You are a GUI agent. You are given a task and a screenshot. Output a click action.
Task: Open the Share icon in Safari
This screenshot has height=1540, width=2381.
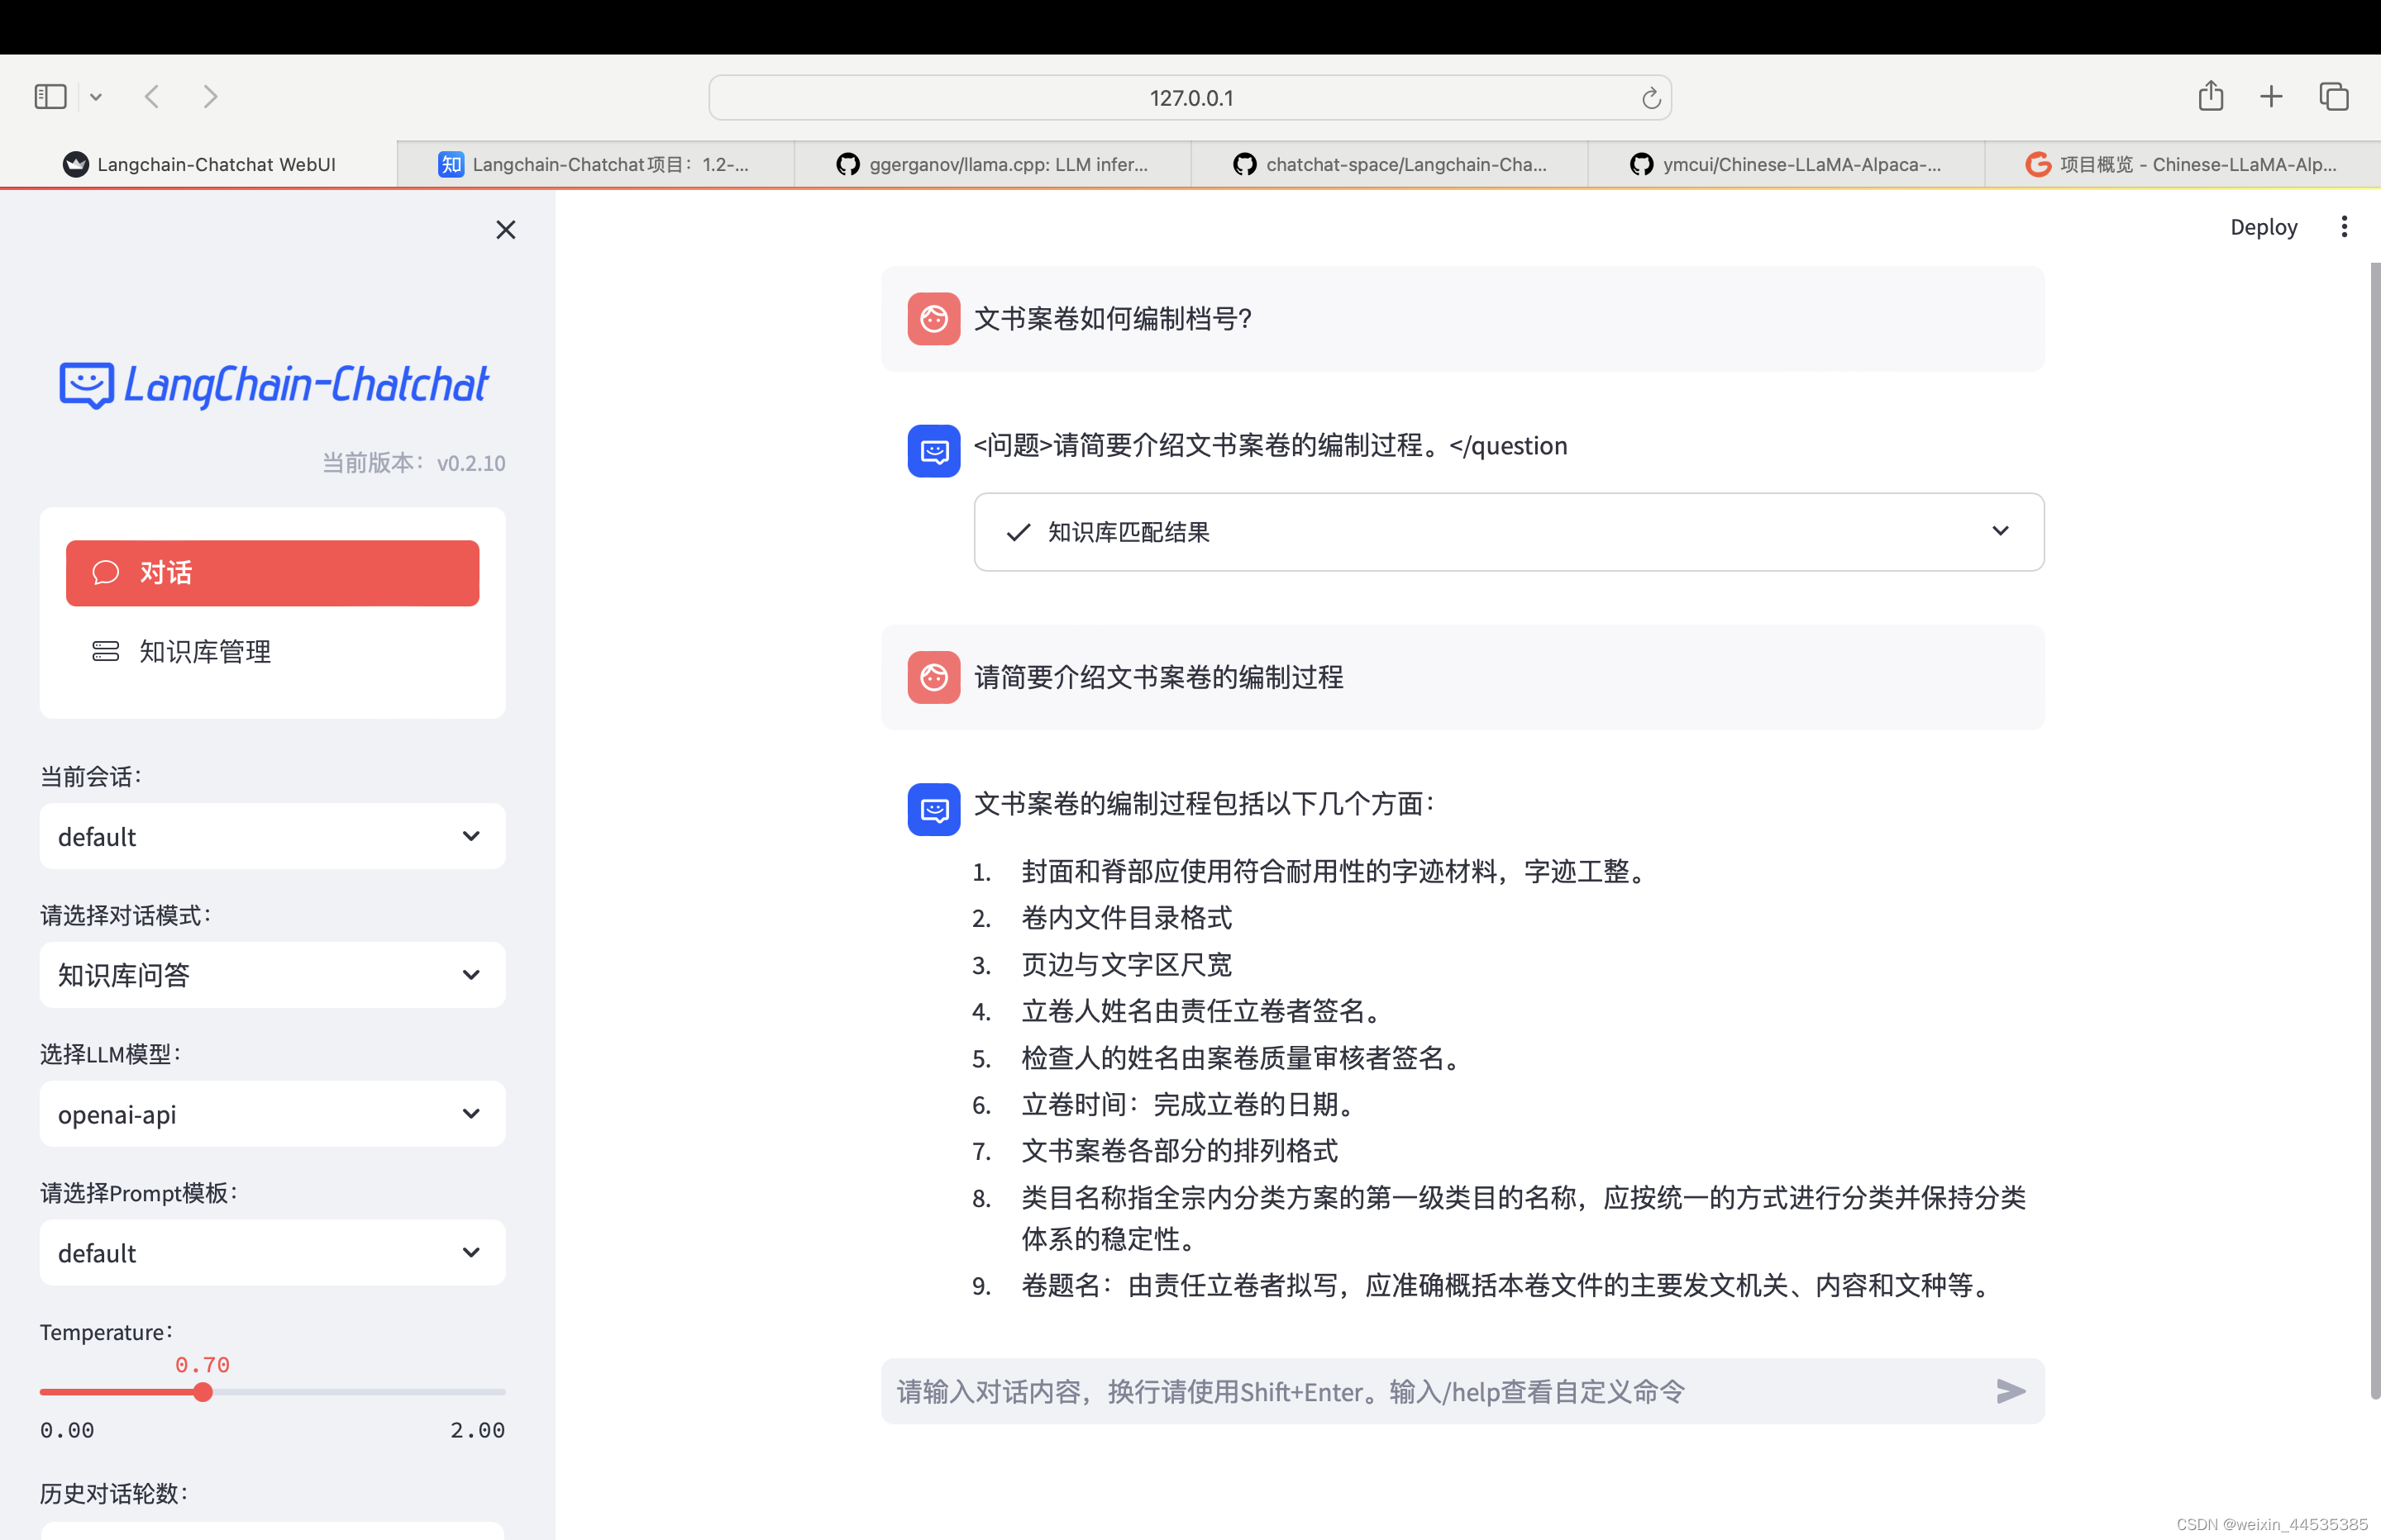tap(2211, 96)
